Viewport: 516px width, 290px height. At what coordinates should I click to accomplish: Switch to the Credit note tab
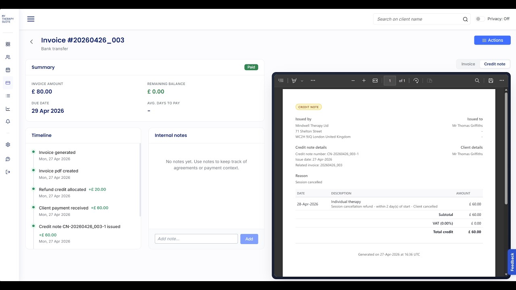pos(495,64)
